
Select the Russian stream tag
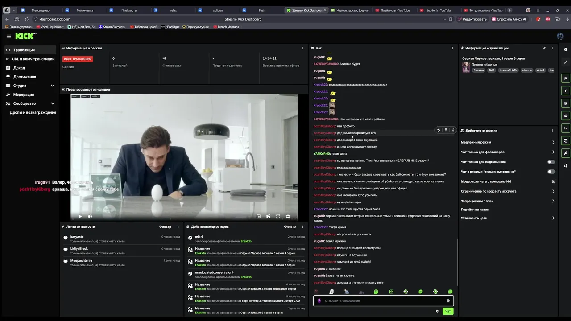pyautogui.click(x=479, y=70)
